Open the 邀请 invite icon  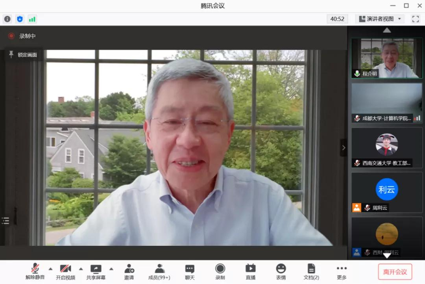(129, 272)
